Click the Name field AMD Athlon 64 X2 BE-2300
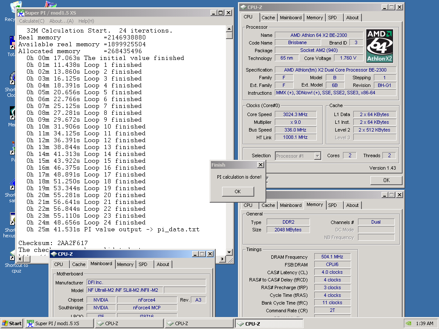 pyautogui.click(x=319, y=35)
